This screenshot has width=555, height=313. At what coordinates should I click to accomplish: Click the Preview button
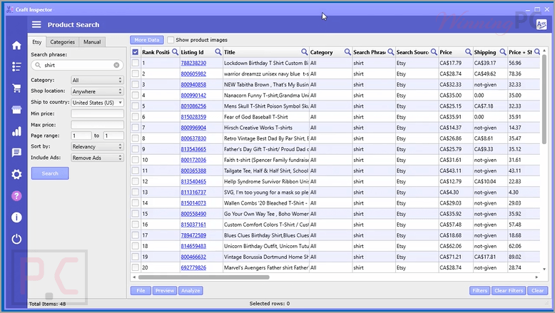click(x=165, y=291)
